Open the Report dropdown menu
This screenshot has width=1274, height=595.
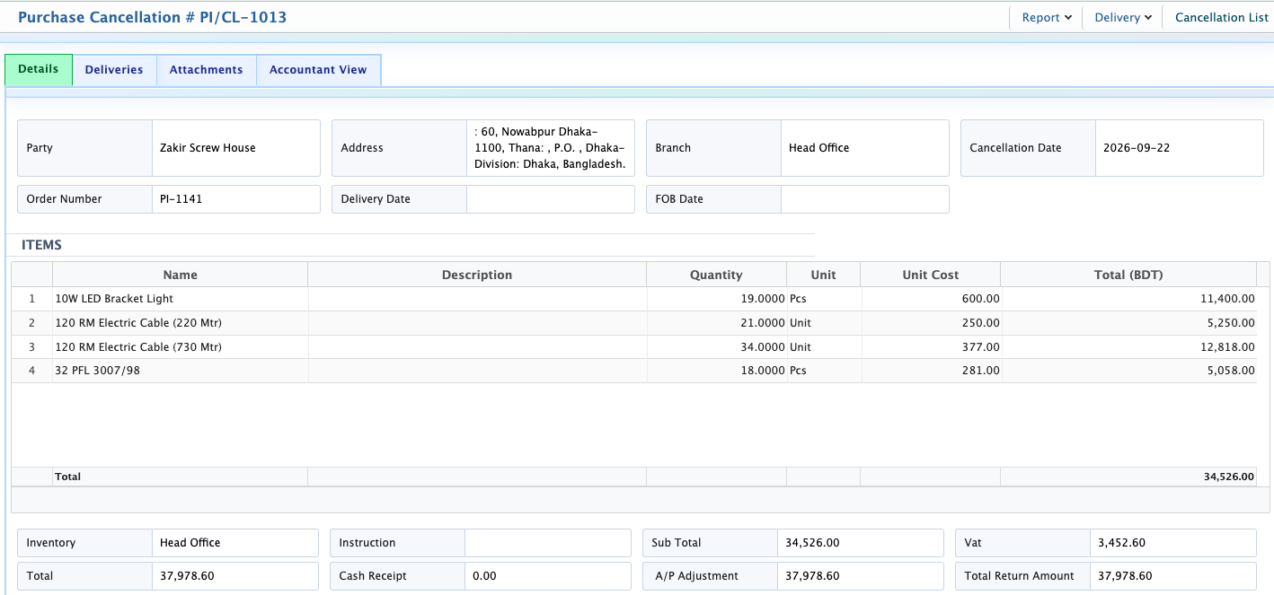pyautogui.click(x=1047, y=17)
